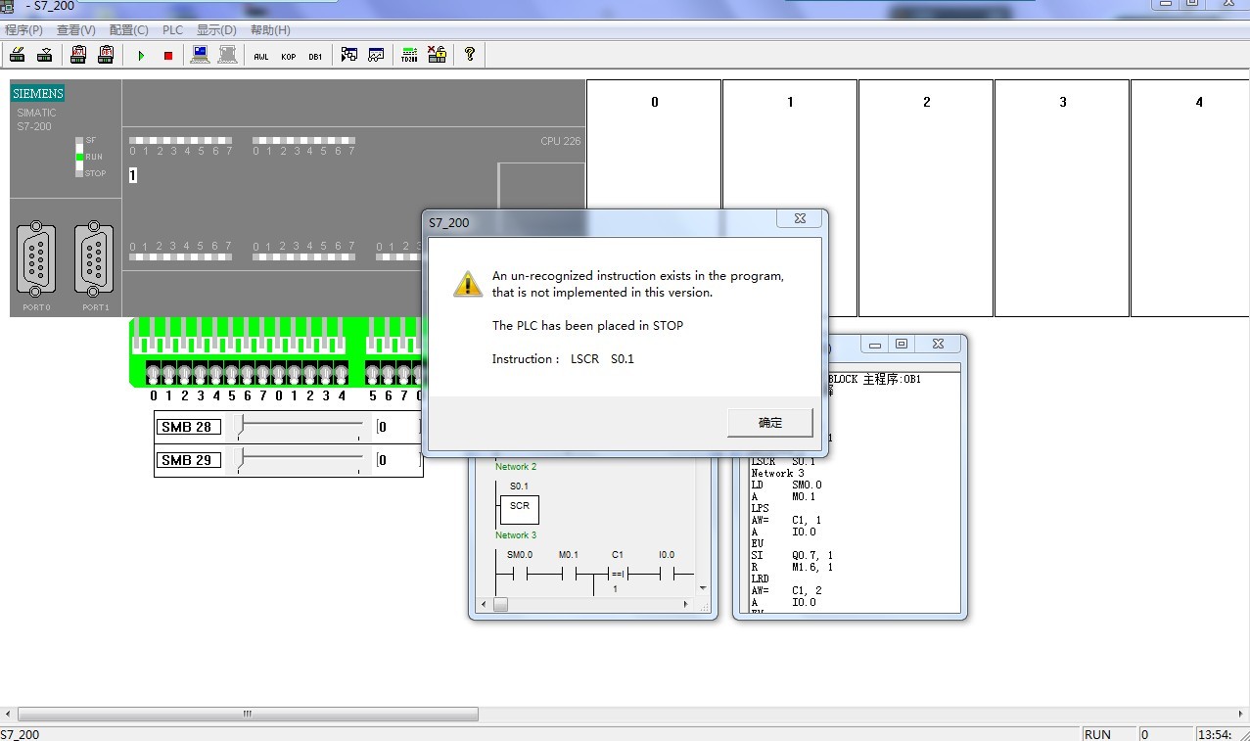Expand the 查看(V) menu
Screen dimensions: 1250x741
(x=75, y=30)
